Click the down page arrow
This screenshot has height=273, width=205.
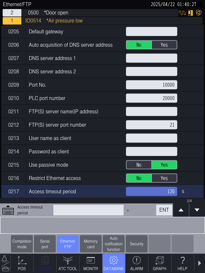pyautogui.click(x=196, y=210)
